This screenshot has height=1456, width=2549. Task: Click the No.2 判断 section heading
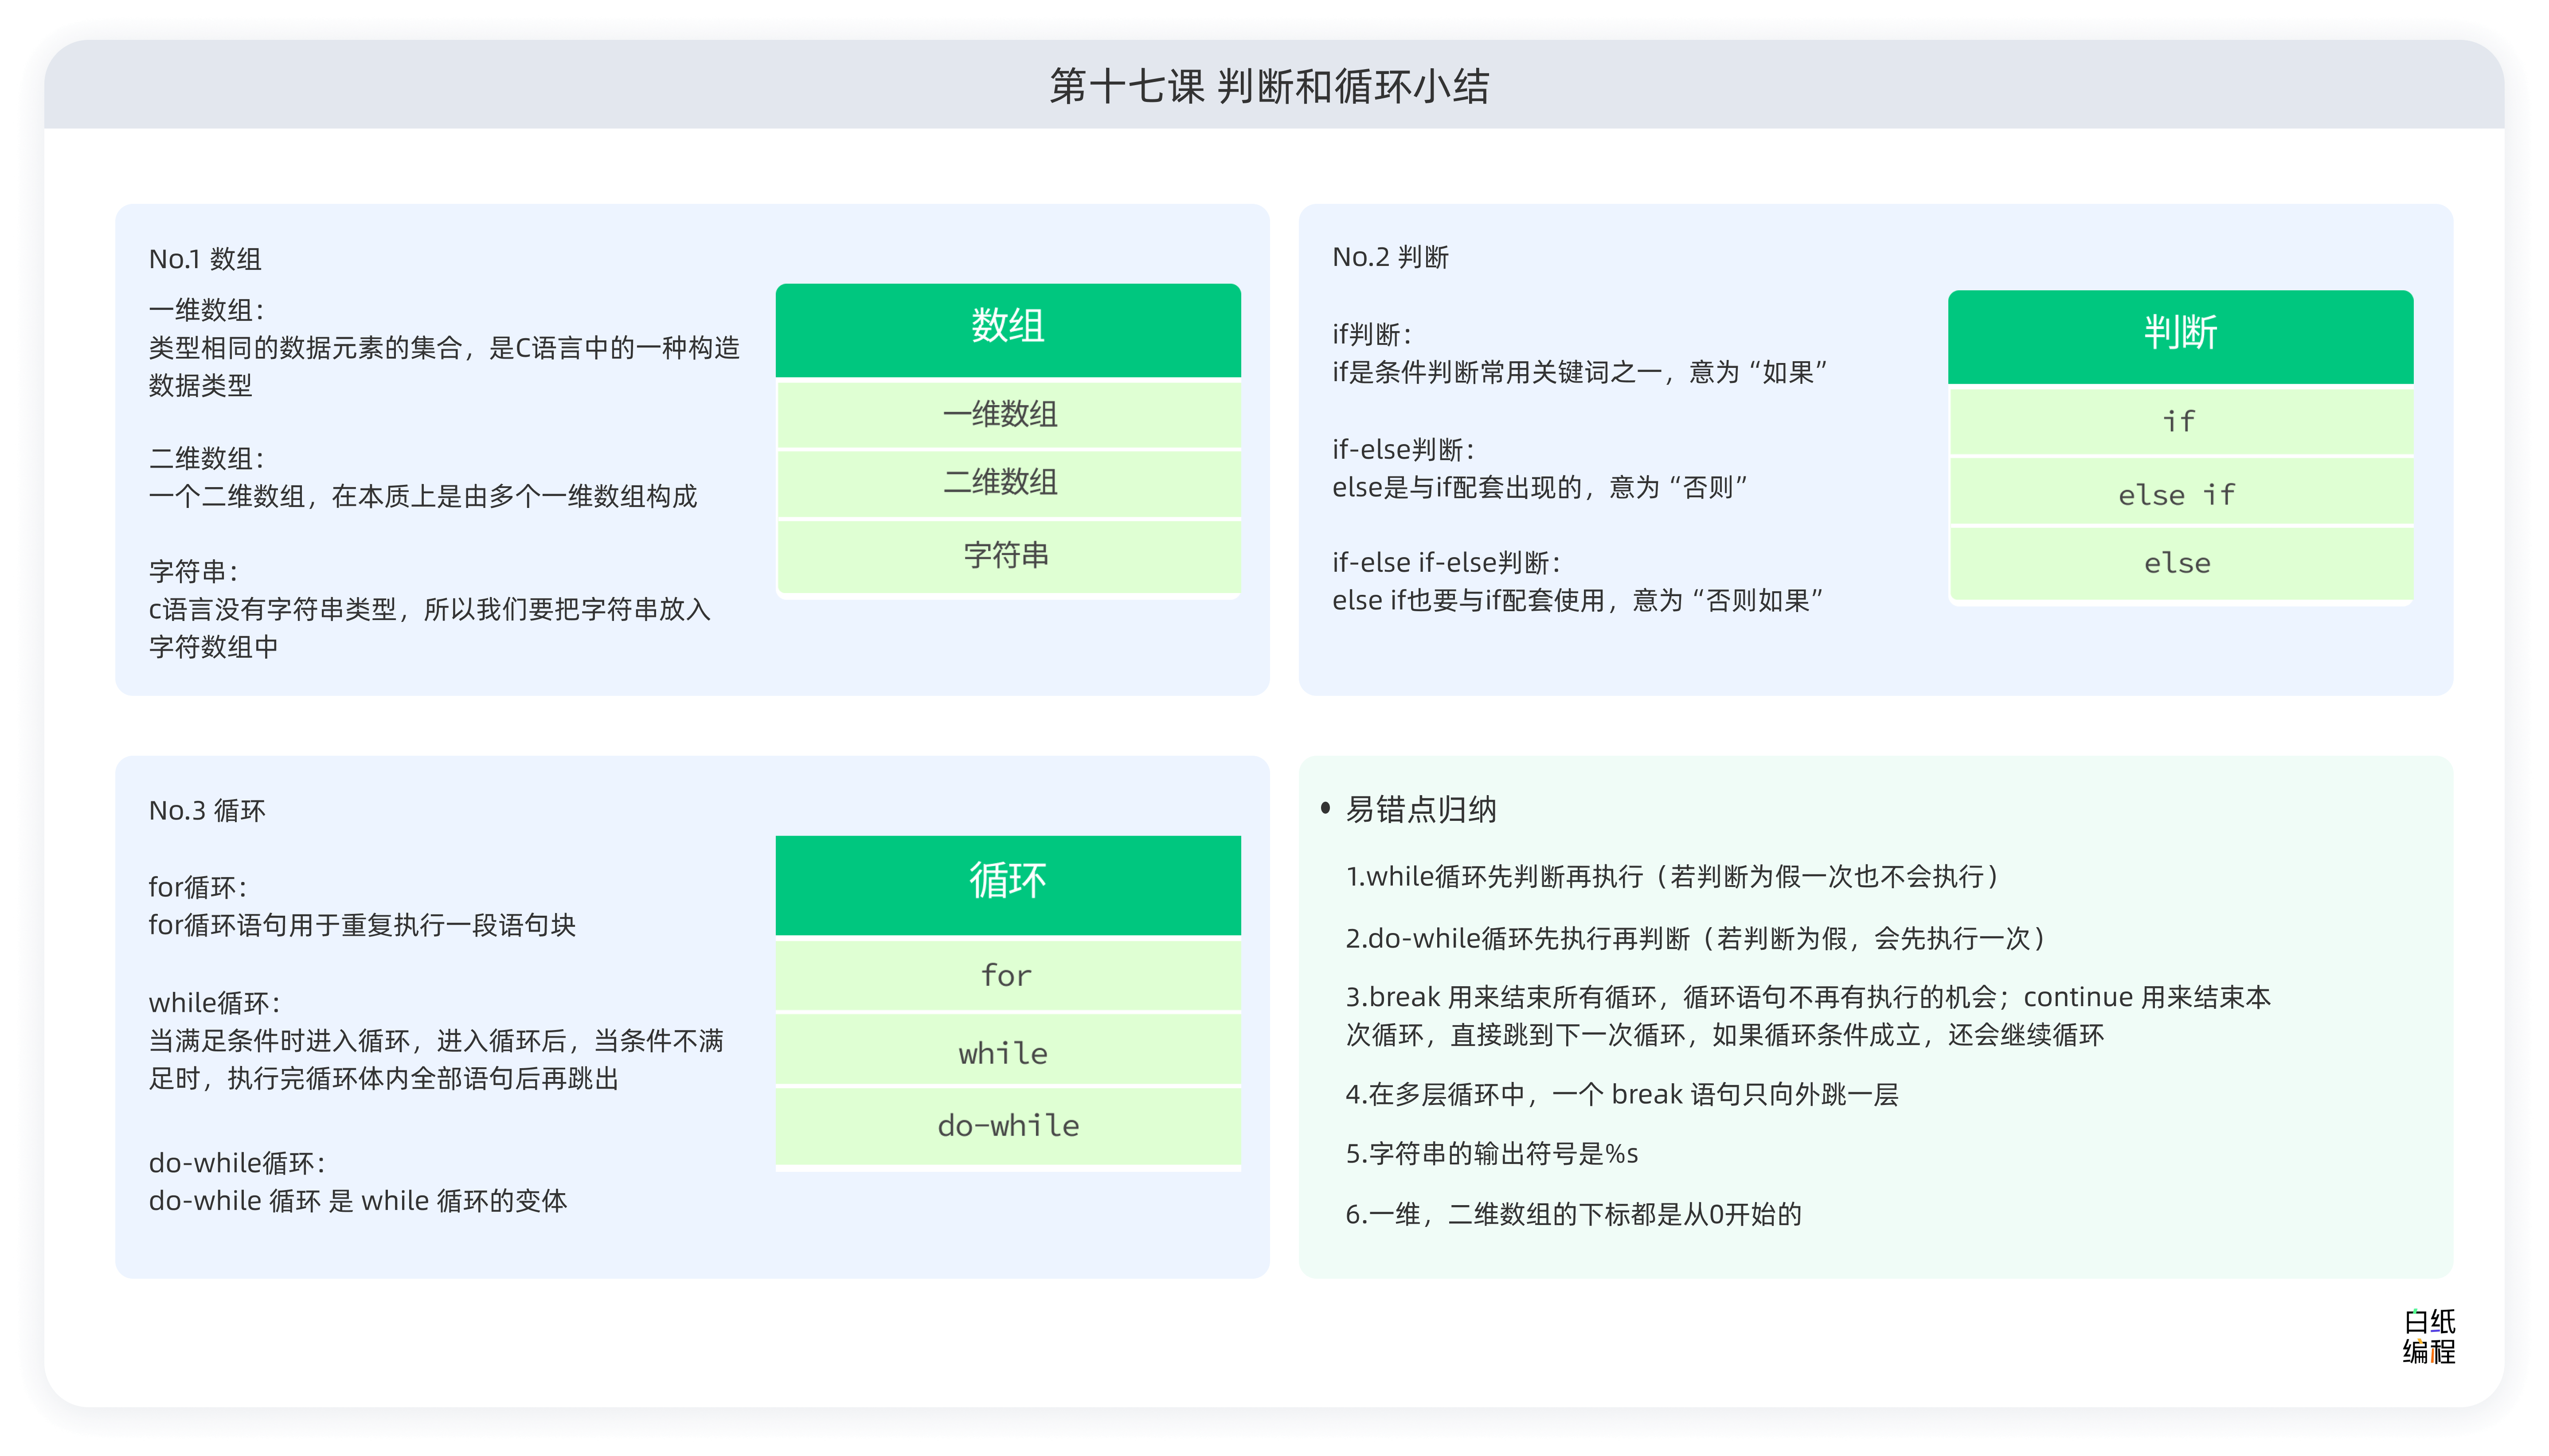tap(1390, 257)
